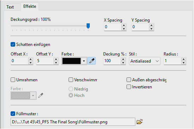Click the Füllmuster file path field
194x129 pixels.
[x=73, y=122]
